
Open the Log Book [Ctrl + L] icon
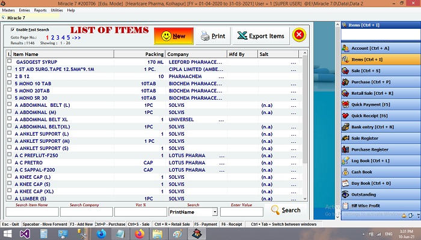coord(345,161)
